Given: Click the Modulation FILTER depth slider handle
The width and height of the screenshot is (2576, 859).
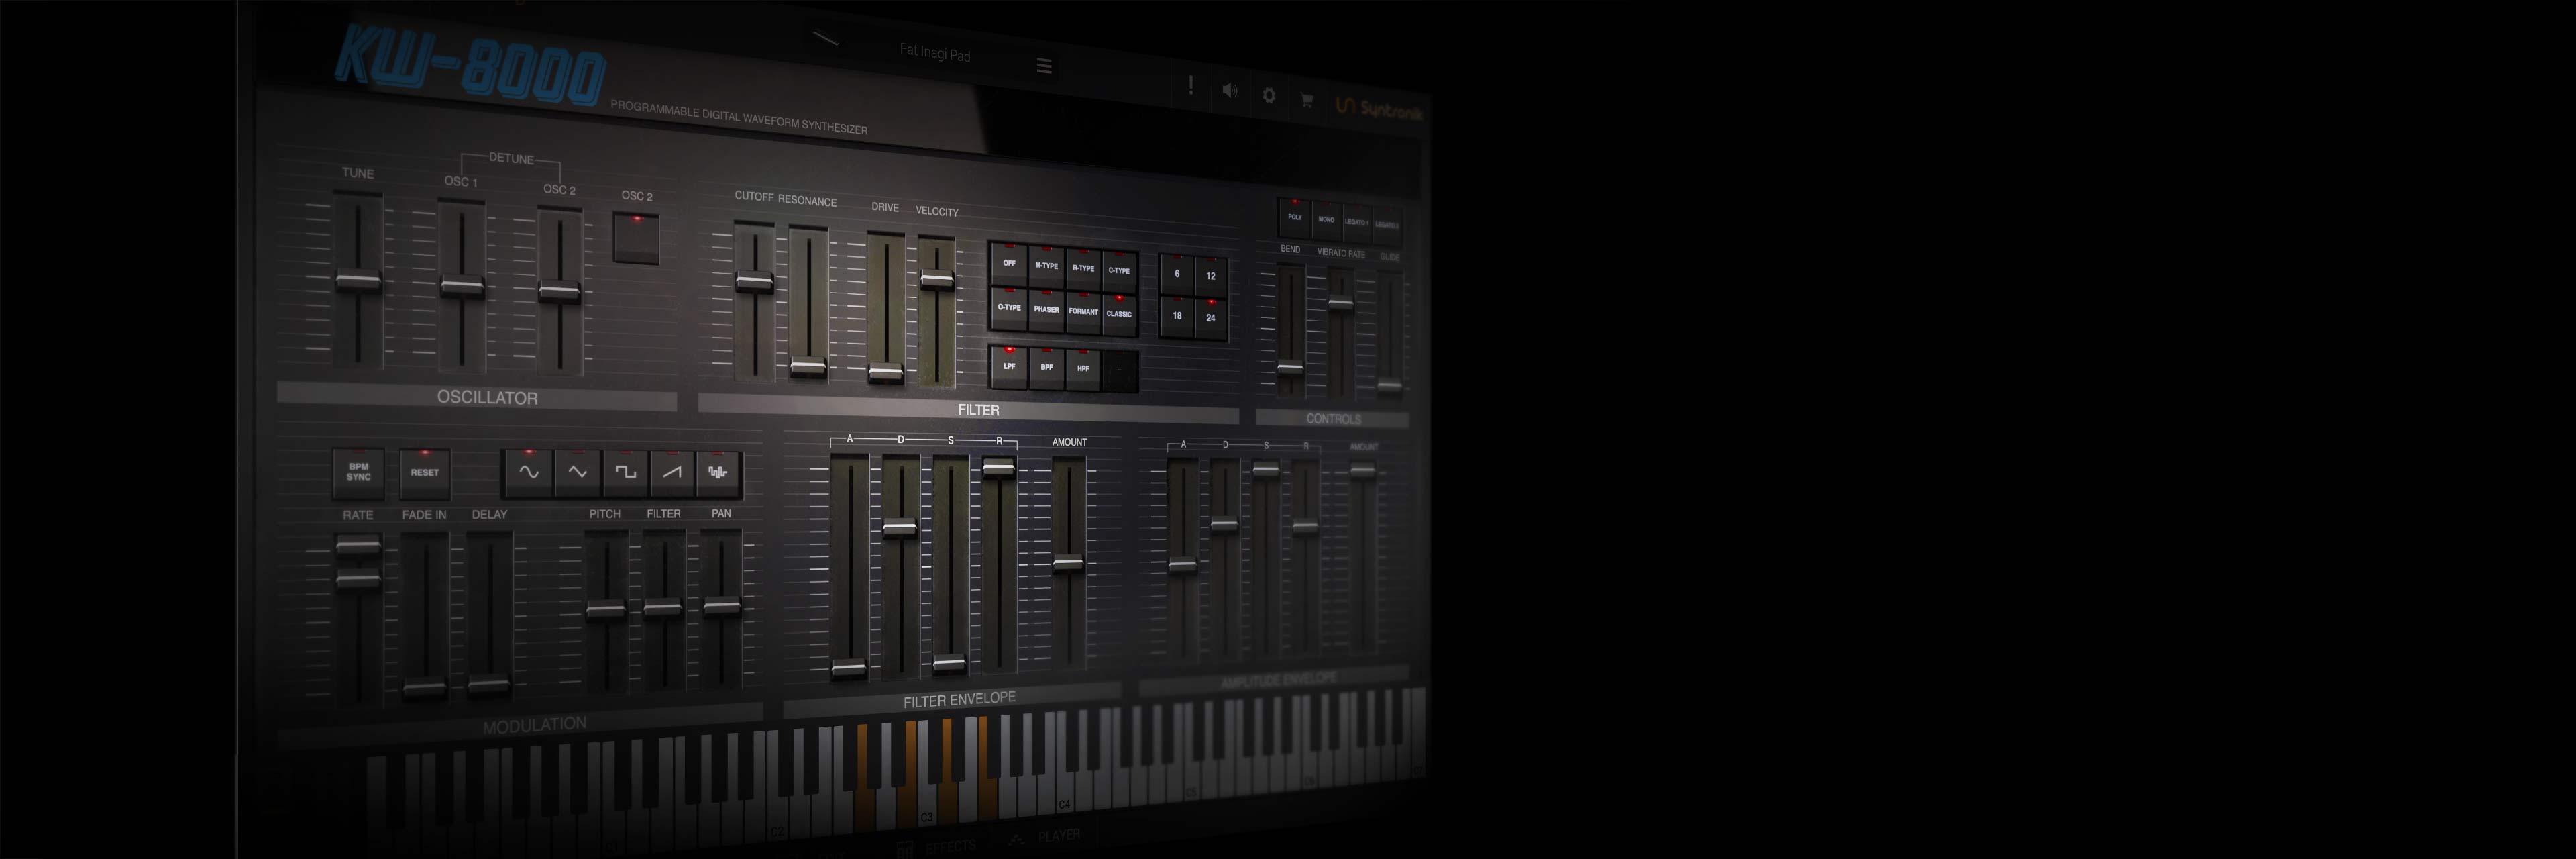Looking at the screenshot, I should pos(663,607).
